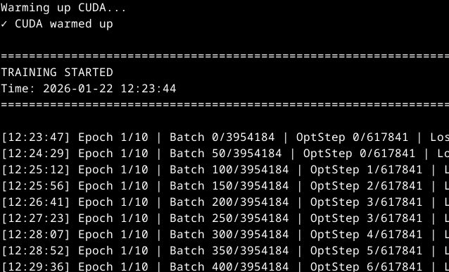Screen dimensions: 449x272
Task: Click the [12:28:07] timestamp
Action: [36, 235]
